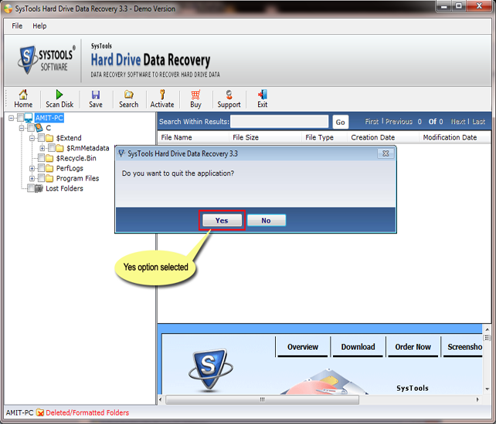Go to Home in the toolbar
The image size is (496, 424).
coord(23,99)
